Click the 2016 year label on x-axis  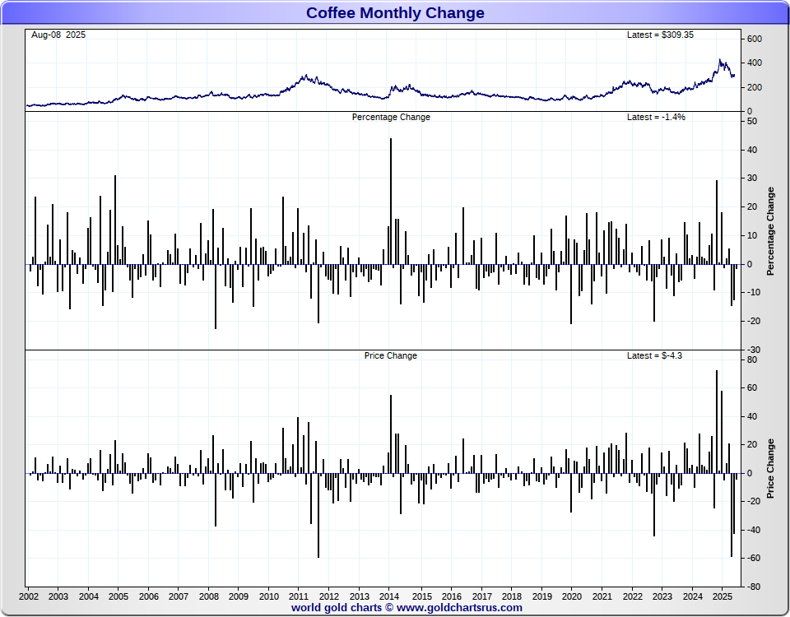pyautogui.click(x=452, y=596)
